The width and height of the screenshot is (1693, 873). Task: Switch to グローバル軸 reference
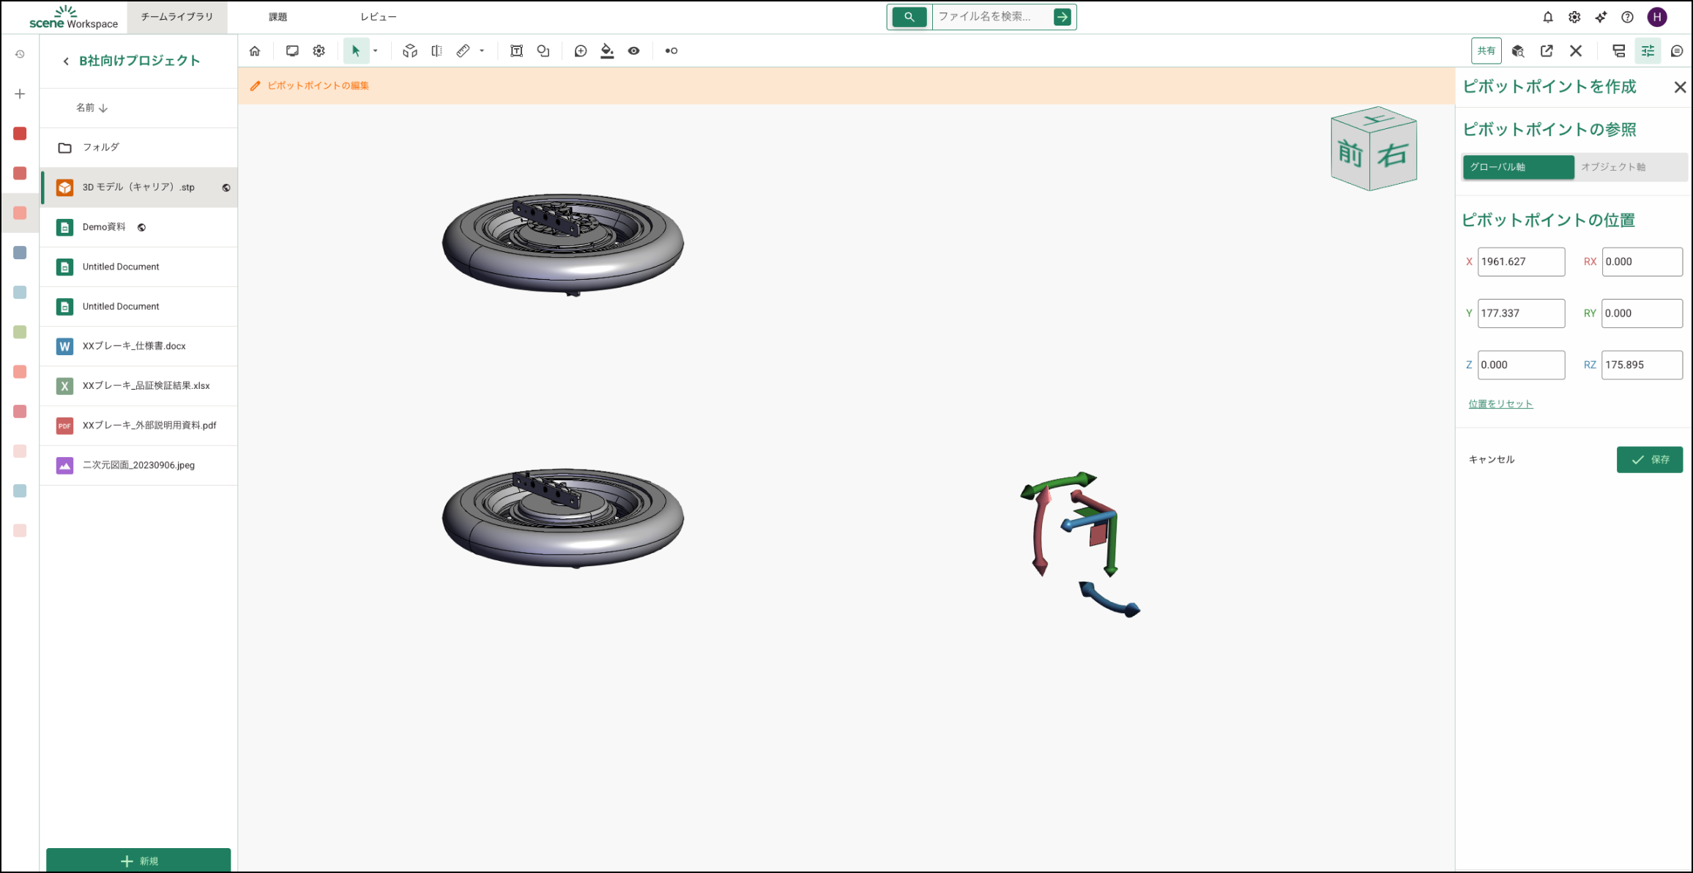[x=1517, y=167]
